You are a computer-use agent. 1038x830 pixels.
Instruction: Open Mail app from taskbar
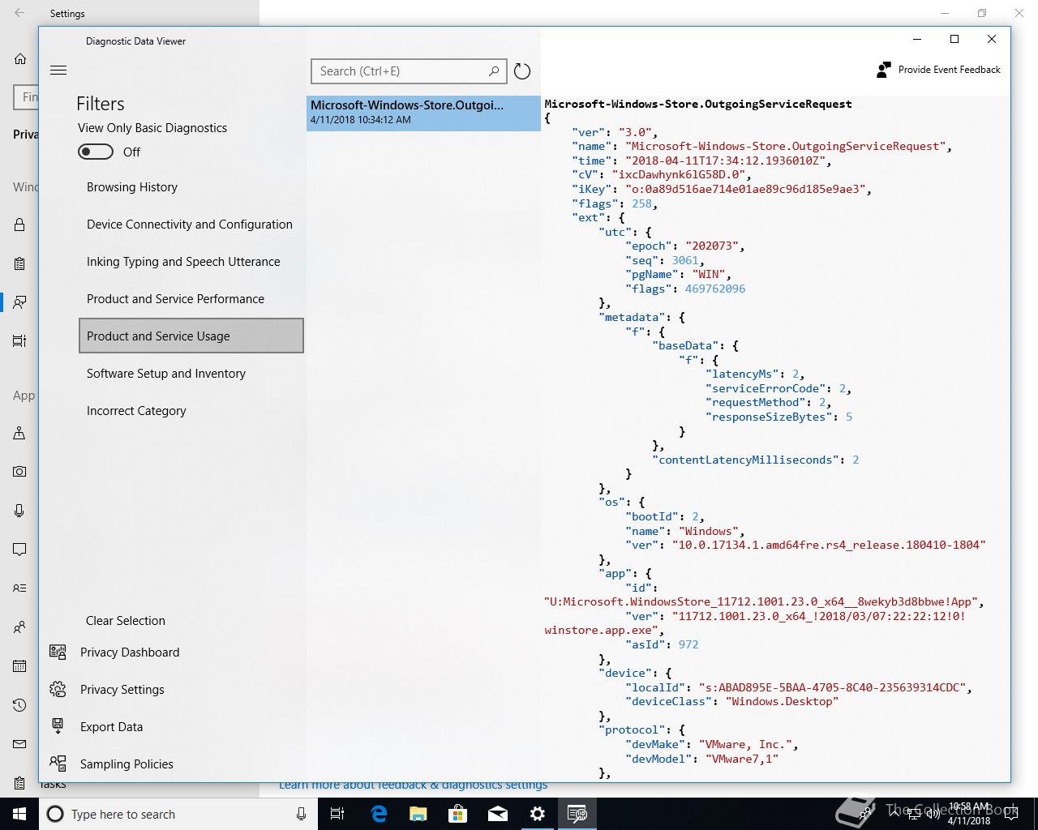tap(497, 814)
